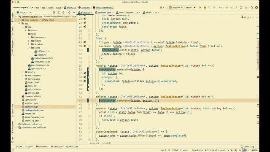The height and width of the screenshot is (152, 270).
Task: Open the user account avatar icon
Action: click(x=256, y=8)
